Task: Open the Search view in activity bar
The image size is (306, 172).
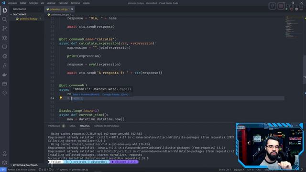Action: pyautogui.click(x=5, y=19)
